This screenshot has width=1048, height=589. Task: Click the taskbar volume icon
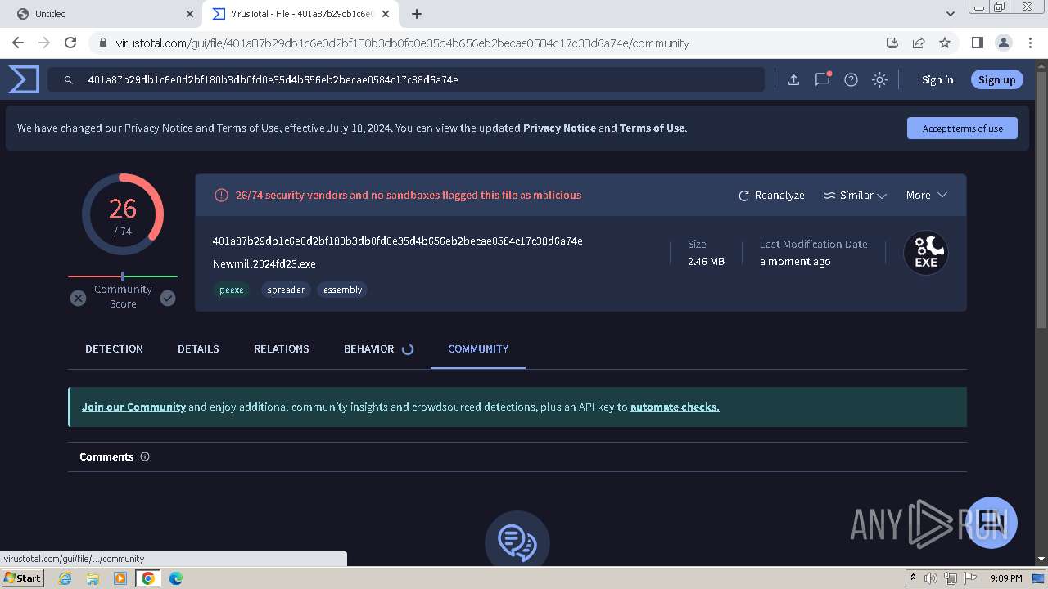(931, 578)
